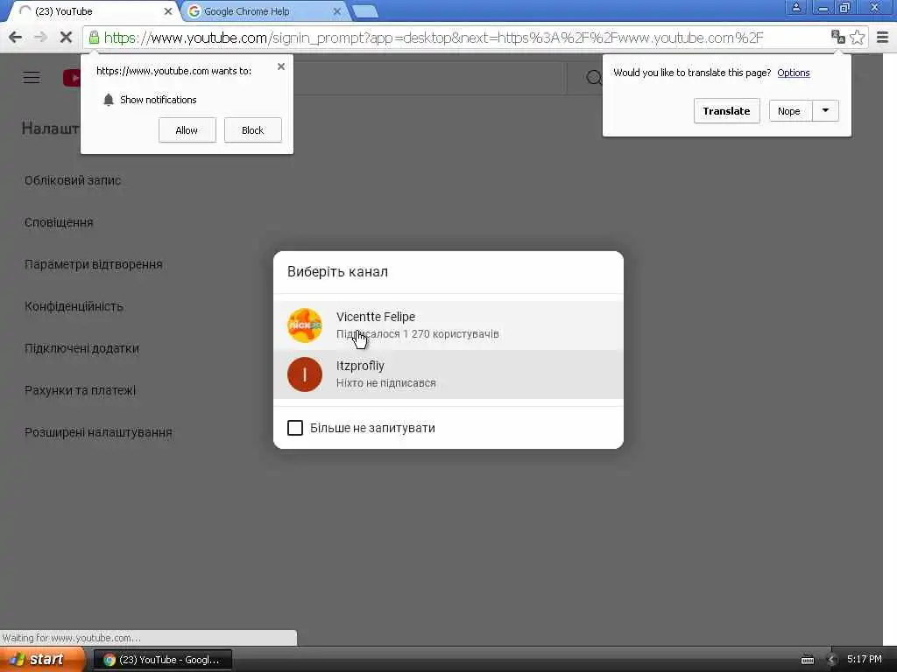Expand the Nope dropdown arrow
Image resolution: width=897 pixels, height=672 pixels.
pos(825,111)
